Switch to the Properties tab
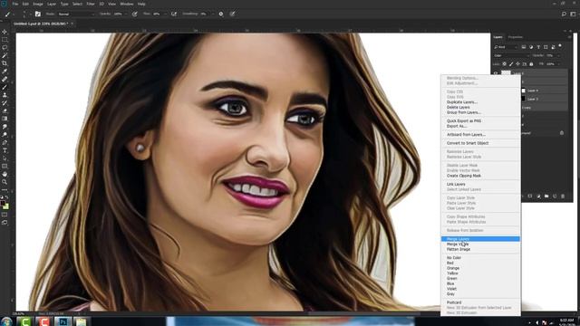 [x=516, y=37]
